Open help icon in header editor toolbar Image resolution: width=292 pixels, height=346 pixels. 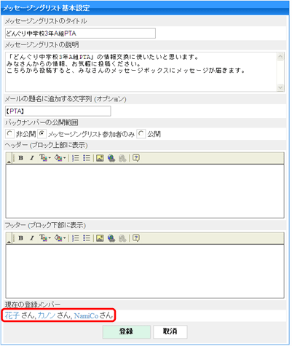136,158
